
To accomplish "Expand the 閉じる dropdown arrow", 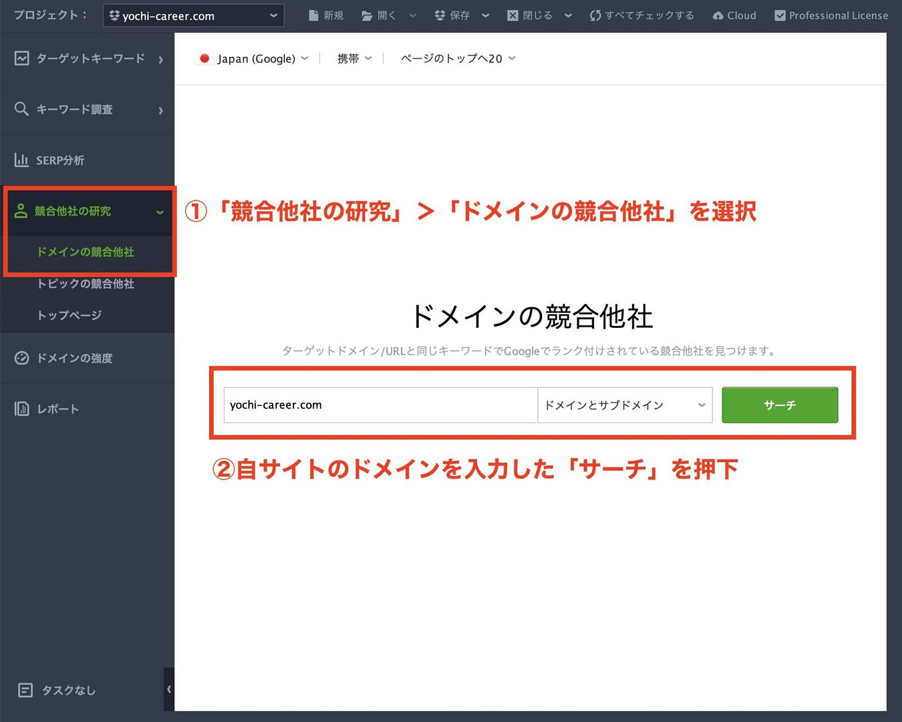I will [x=568, y=15].
